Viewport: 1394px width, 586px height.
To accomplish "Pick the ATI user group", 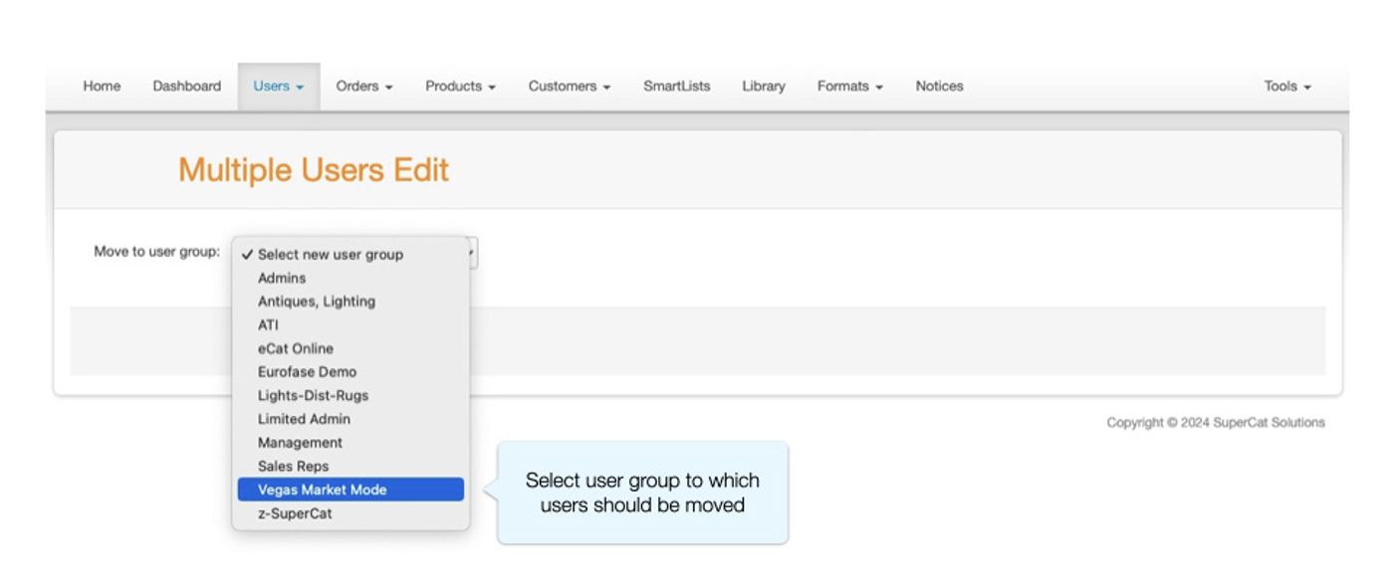I will click(x=350, y=325).
